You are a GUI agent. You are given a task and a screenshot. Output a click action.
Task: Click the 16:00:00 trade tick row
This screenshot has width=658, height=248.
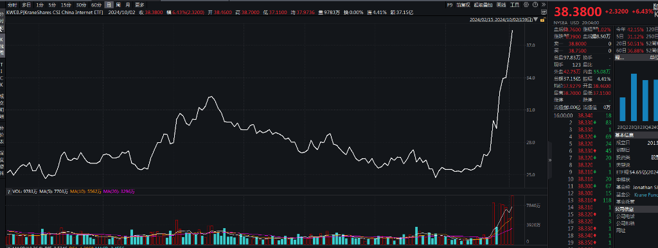(x=582, y=115)
